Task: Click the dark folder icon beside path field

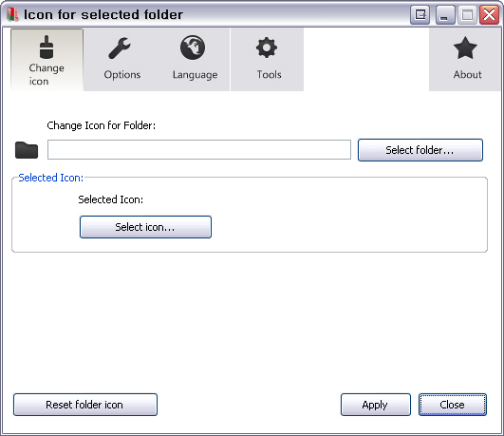Action: pyautogui.click(x=27, y=150)
